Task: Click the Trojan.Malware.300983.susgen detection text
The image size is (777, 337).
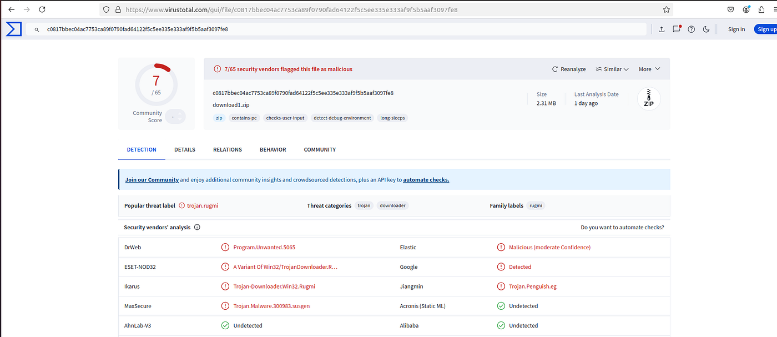Action: click(271, 306)
